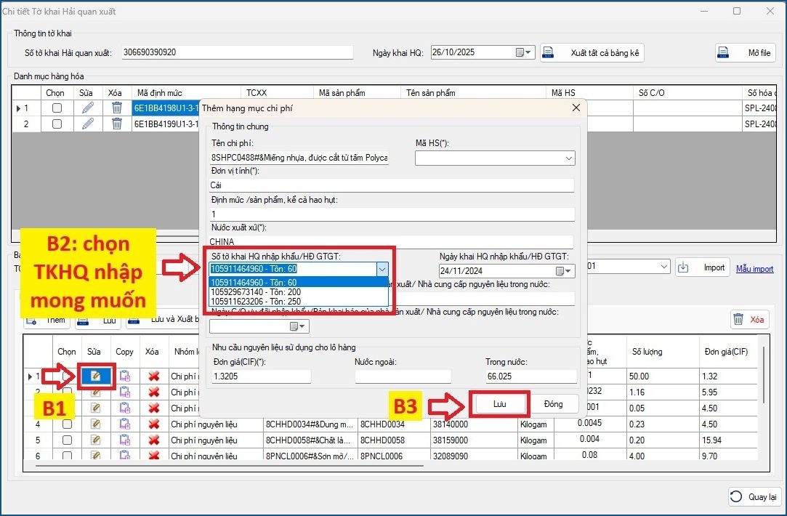Viewport: 787px width, 516px height.
Task: Tick the Chọn checkbox for goods row 1
Action: tap(57, 108)
